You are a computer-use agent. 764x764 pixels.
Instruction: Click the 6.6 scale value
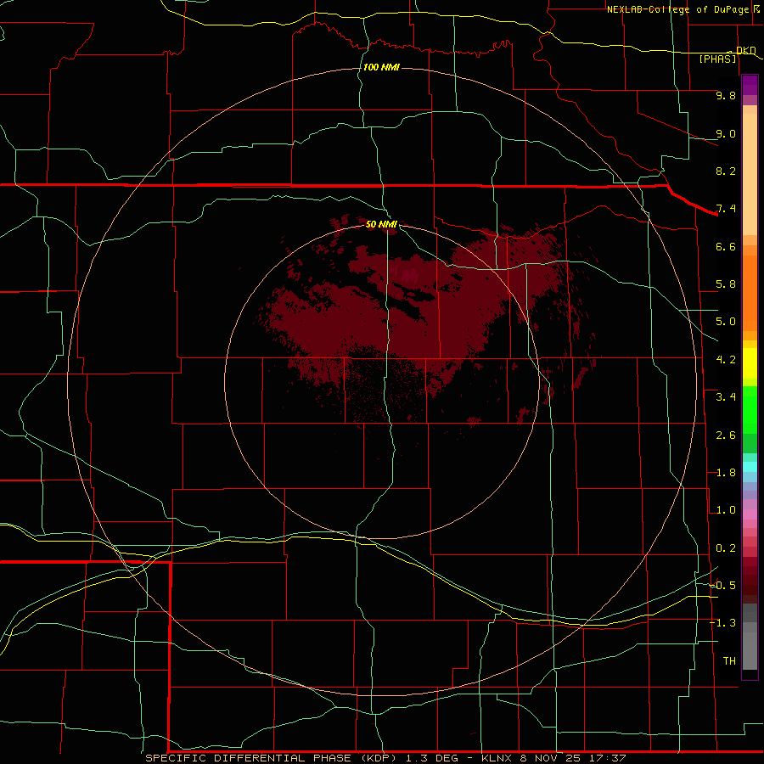[726, 246]
